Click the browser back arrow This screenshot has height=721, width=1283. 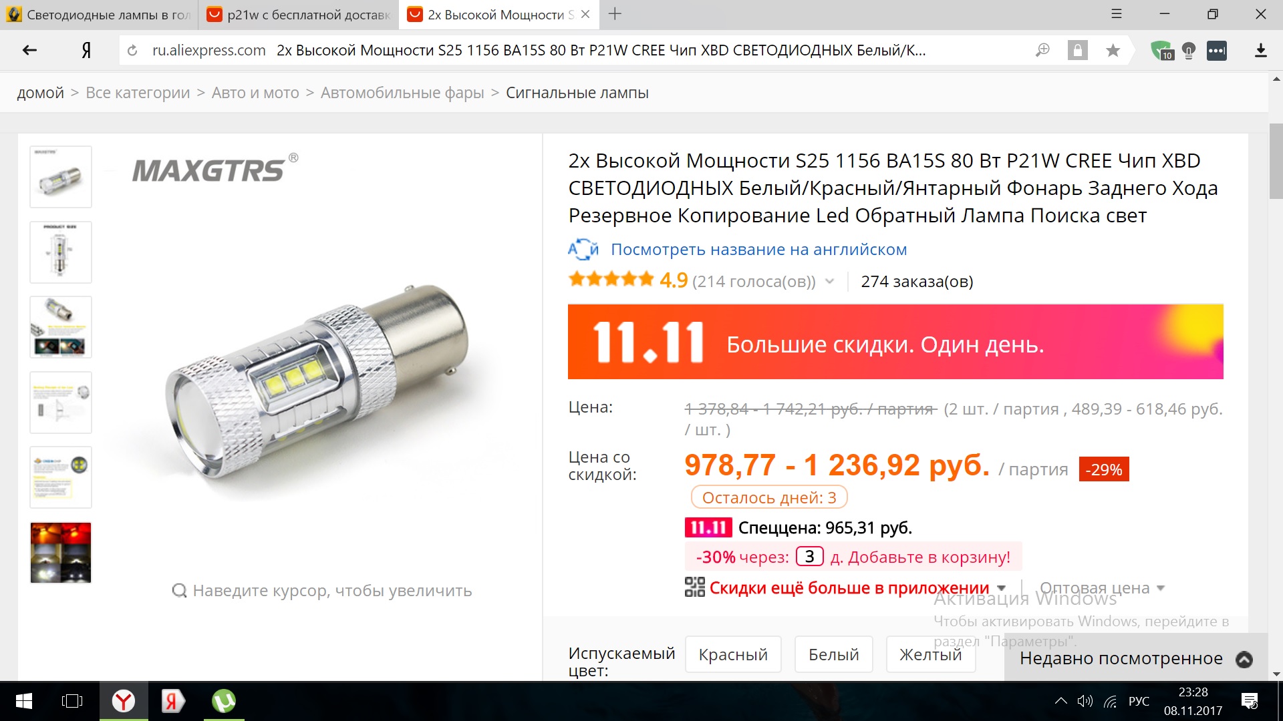(x=29, y=50)
